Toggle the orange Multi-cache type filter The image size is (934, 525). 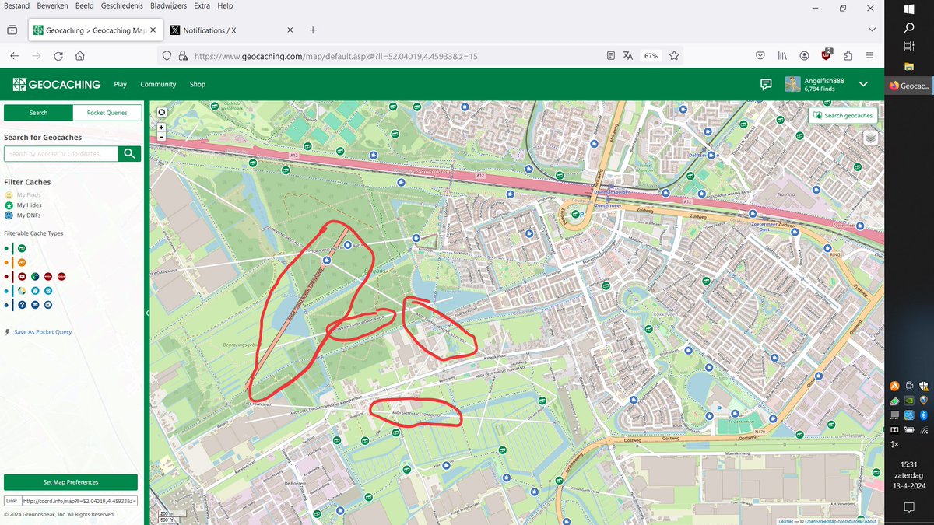(x=22, y=262)
